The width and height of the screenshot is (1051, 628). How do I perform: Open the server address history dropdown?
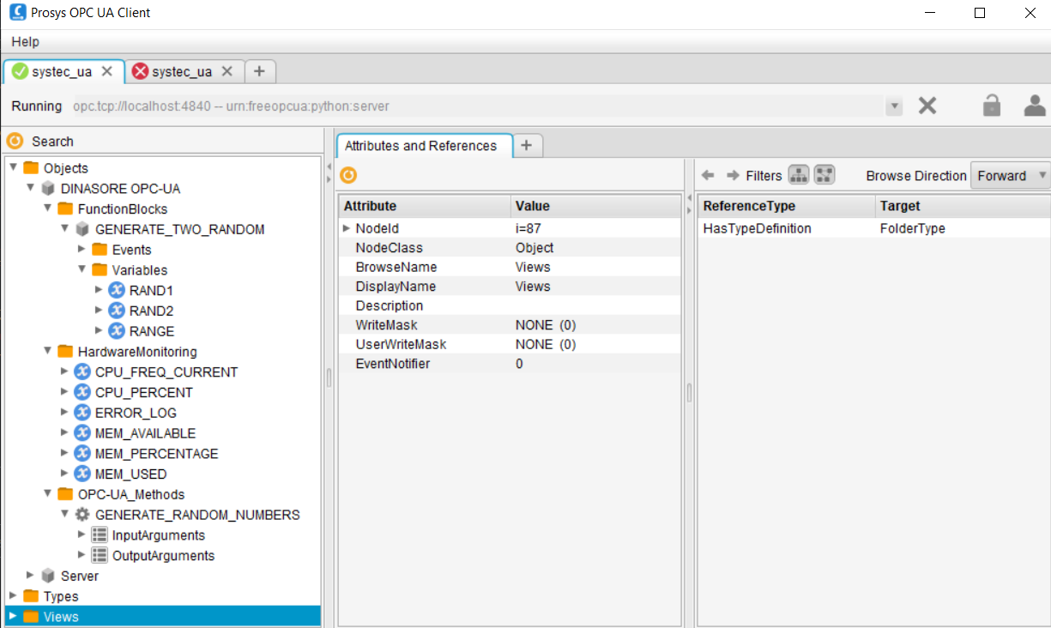[895, 106]
